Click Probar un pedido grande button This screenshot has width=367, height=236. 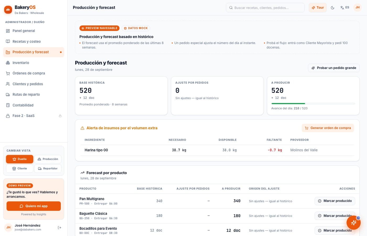(334, 68)
